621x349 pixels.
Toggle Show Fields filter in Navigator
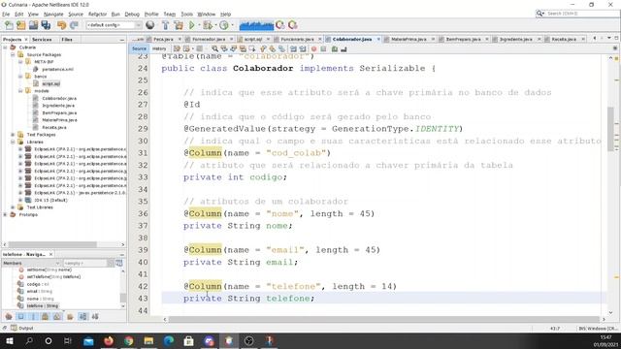pyautogui.click(x=20, y=317)
